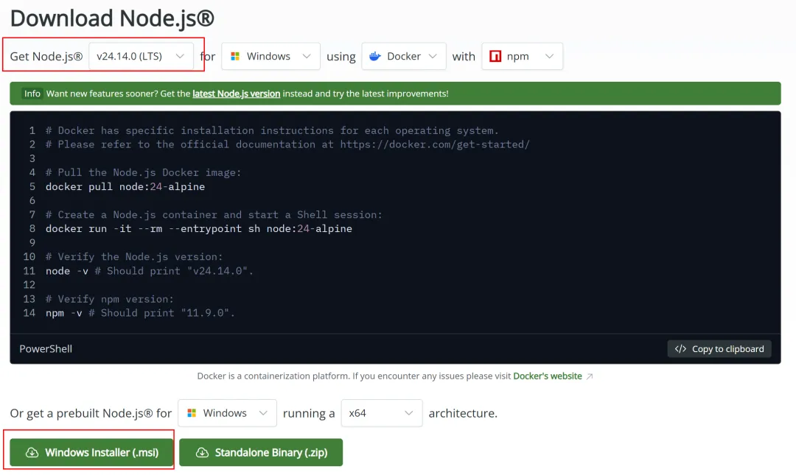Click the Docker whale icon
Viewport: 796px width, 475px height.
pos(375,56)
